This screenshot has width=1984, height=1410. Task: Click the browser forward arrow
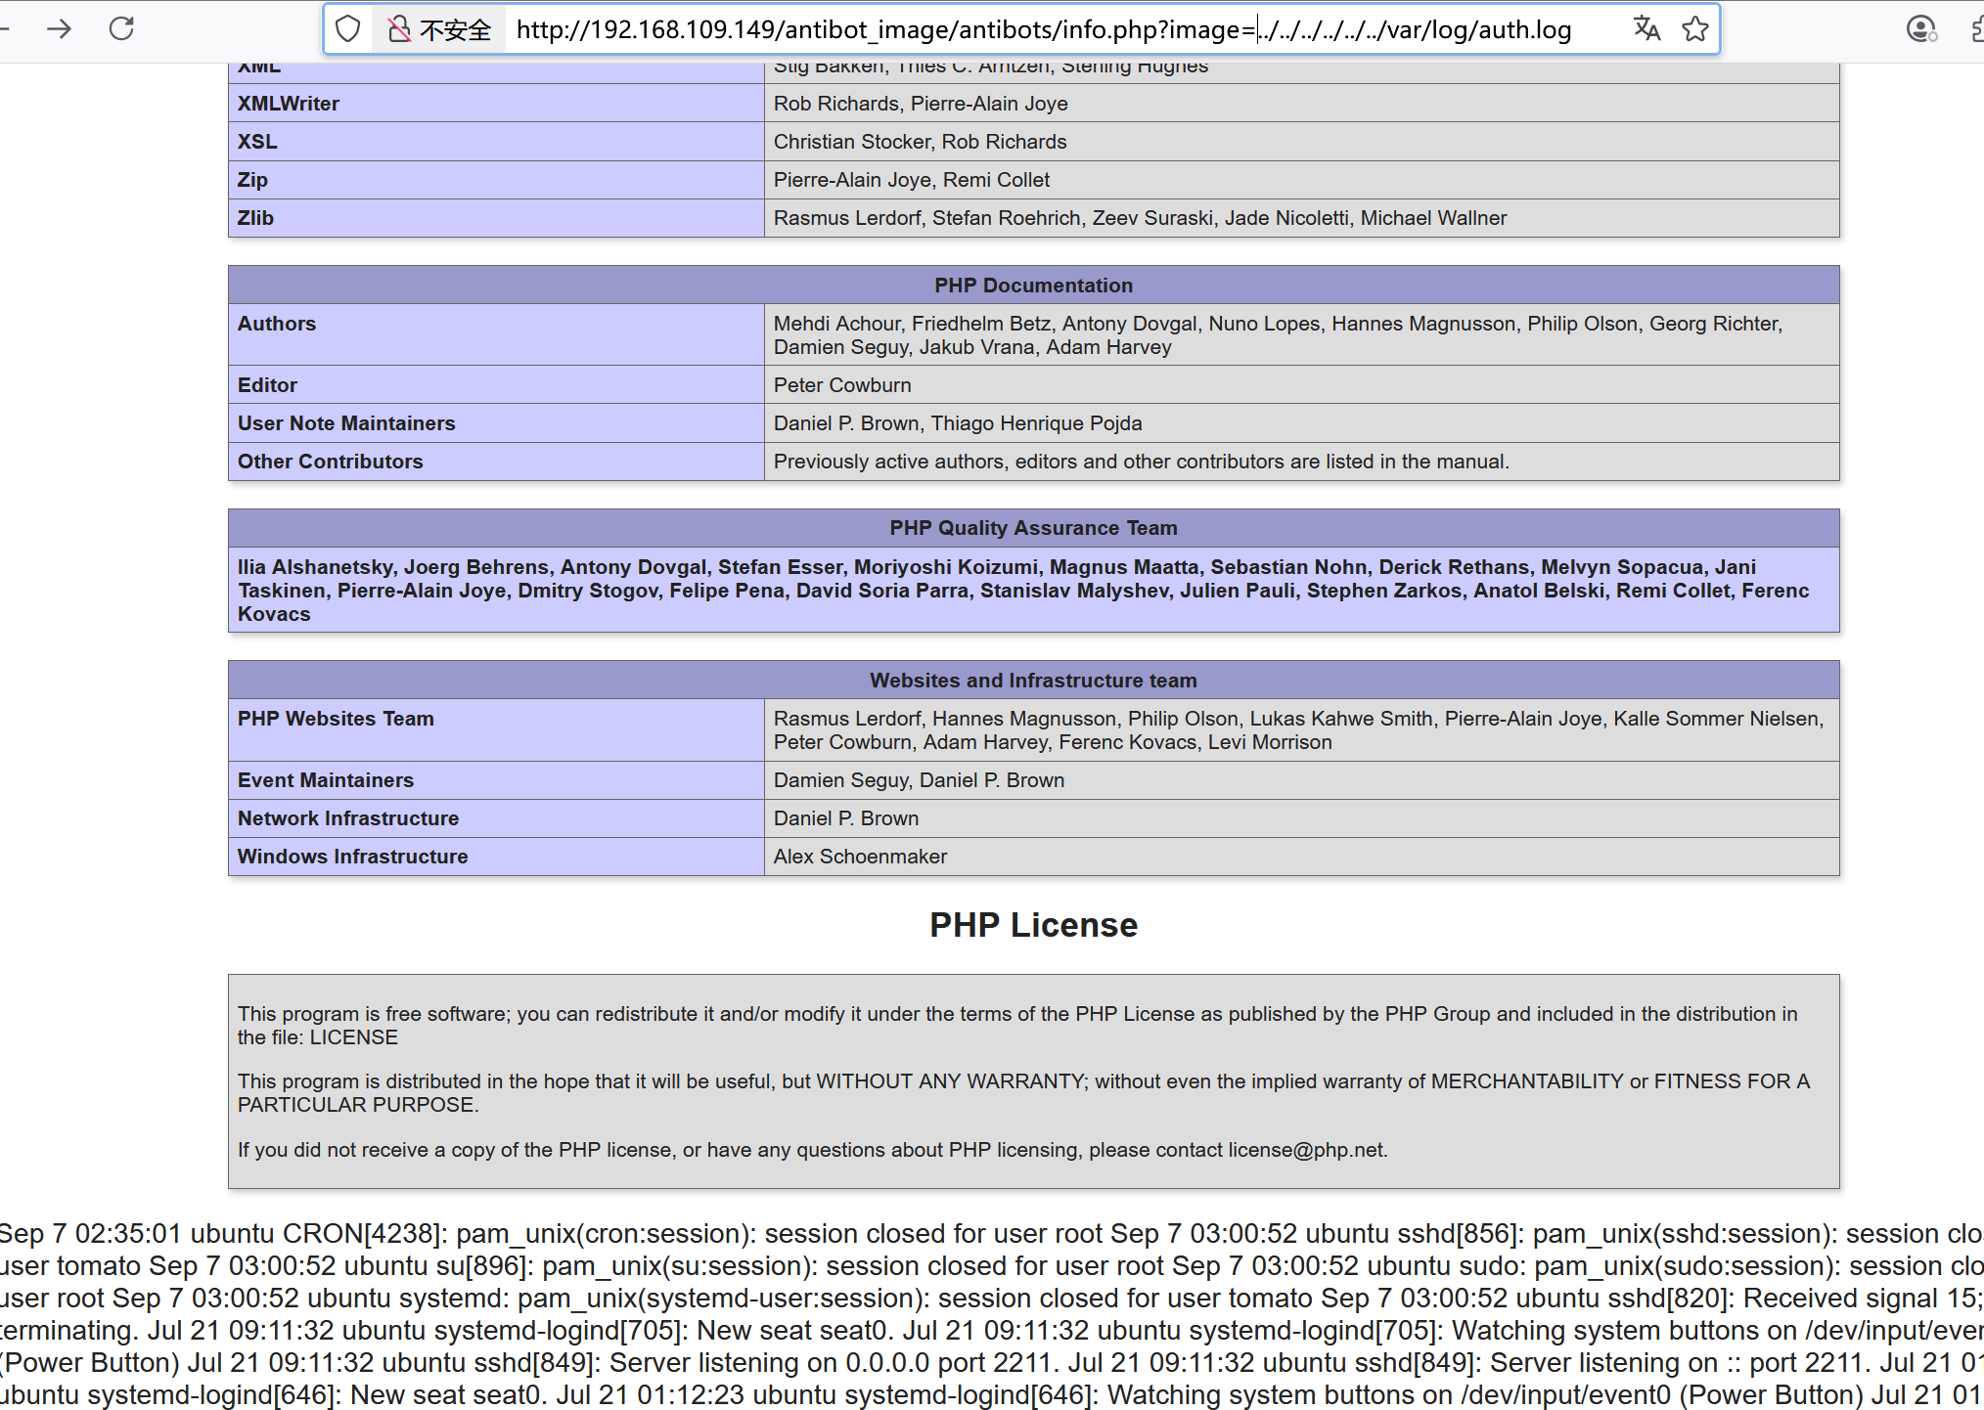(x=59, y=29)
